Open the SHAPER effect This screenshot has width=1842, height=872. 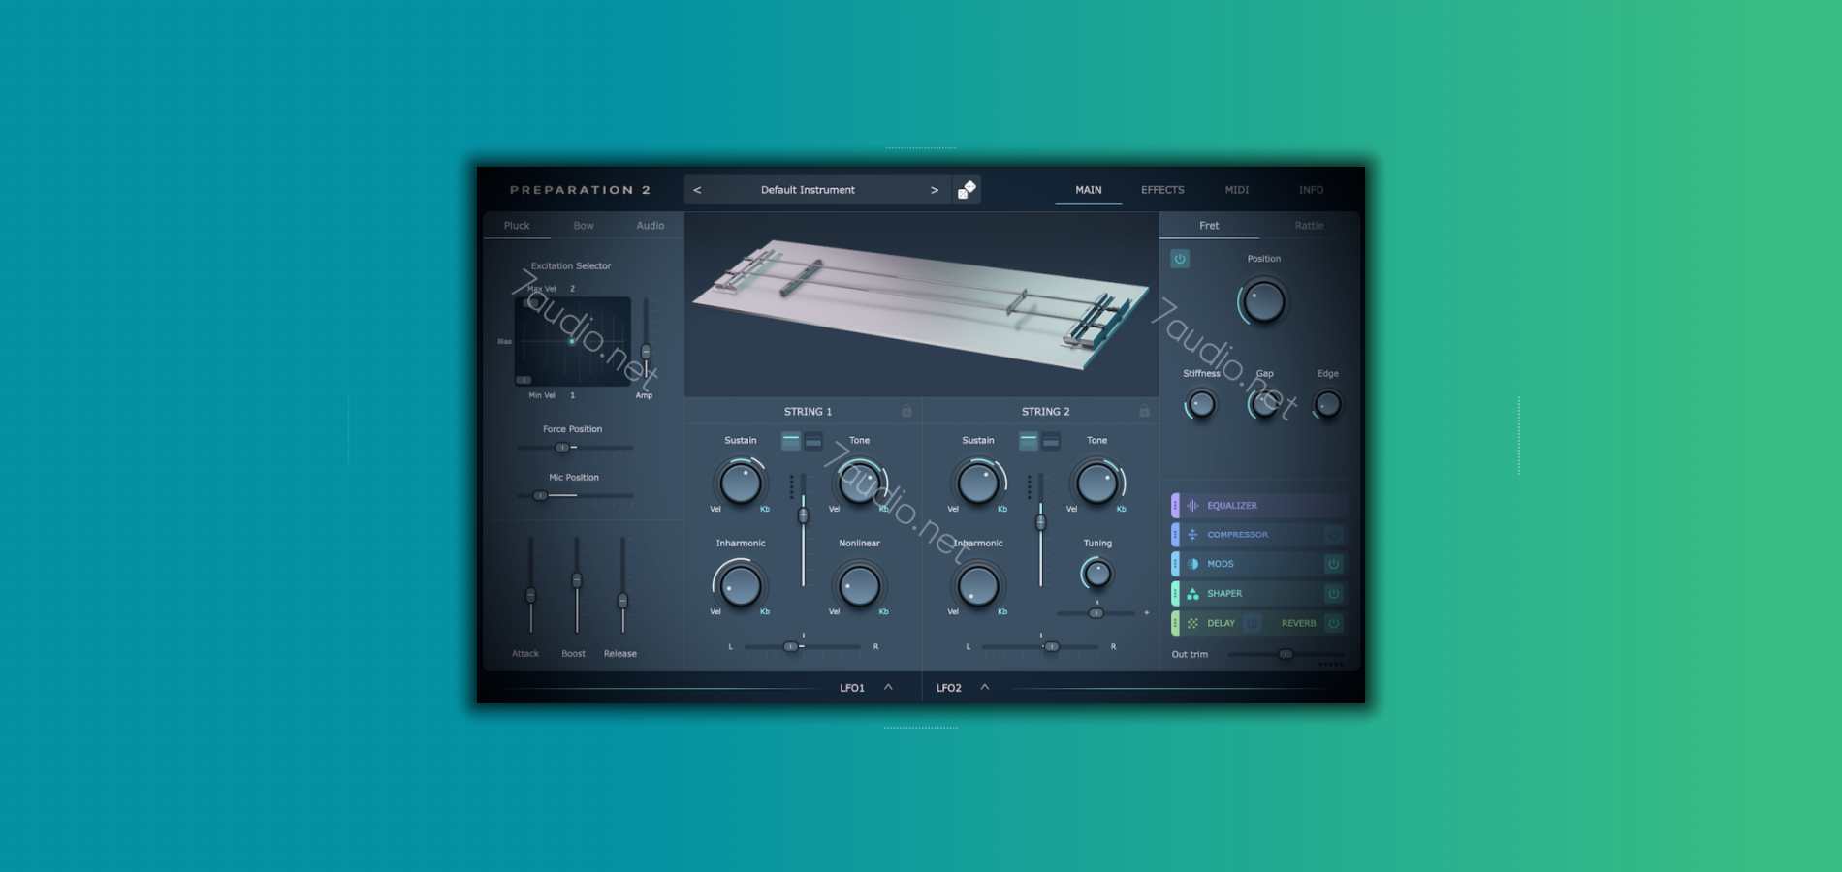pyautogui.click(x=1224, y=594)
